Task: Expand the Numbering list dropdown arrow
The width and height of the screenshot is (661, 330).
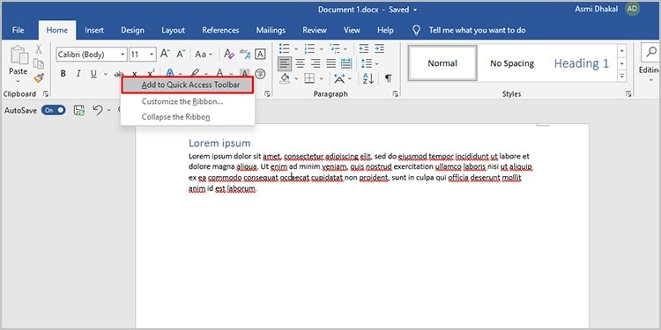Action: pos(321,48)
